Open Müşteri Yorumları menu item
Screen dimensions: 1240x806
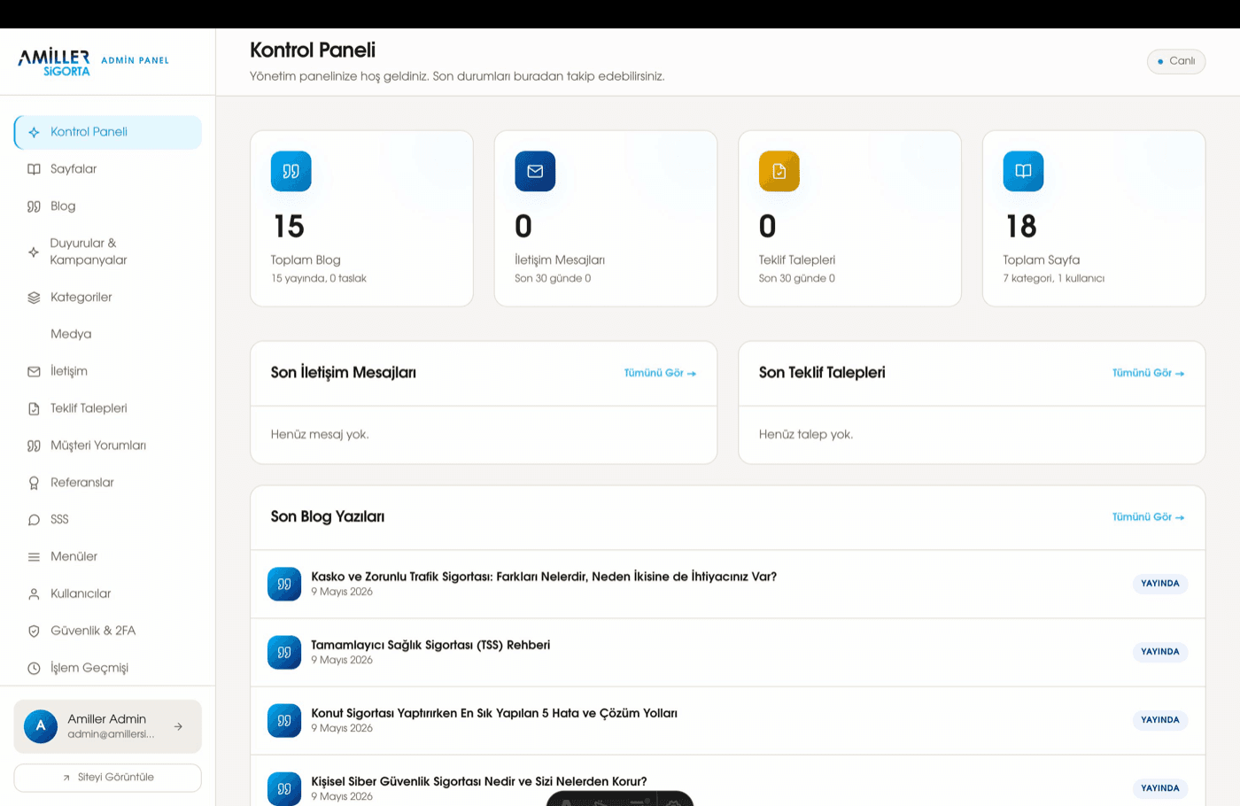108,446
